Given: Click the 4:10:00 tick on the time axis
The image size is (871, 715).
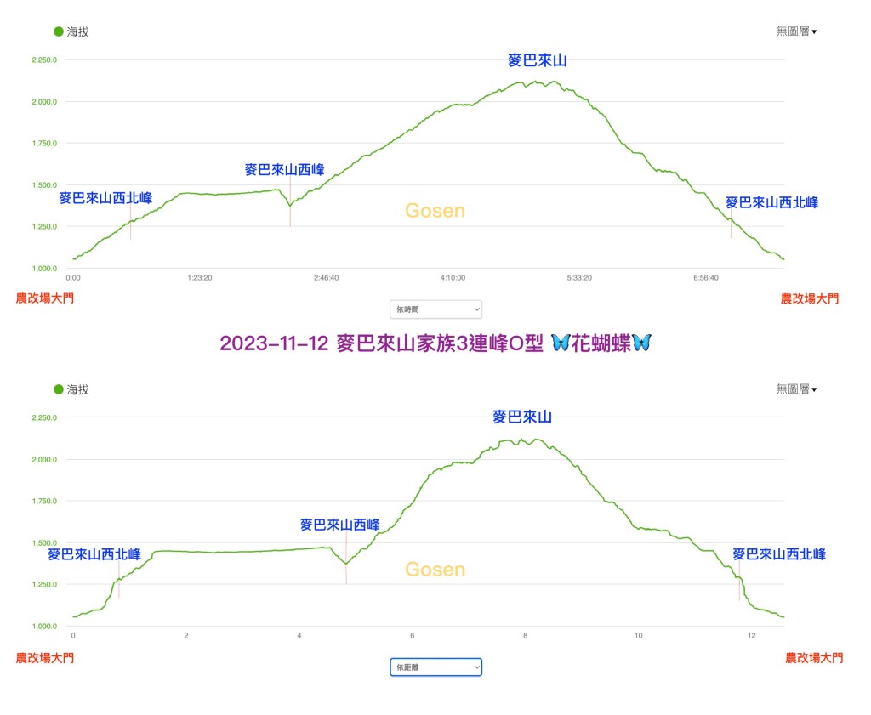Looking at the screenshot, I should tap(453, 277).
